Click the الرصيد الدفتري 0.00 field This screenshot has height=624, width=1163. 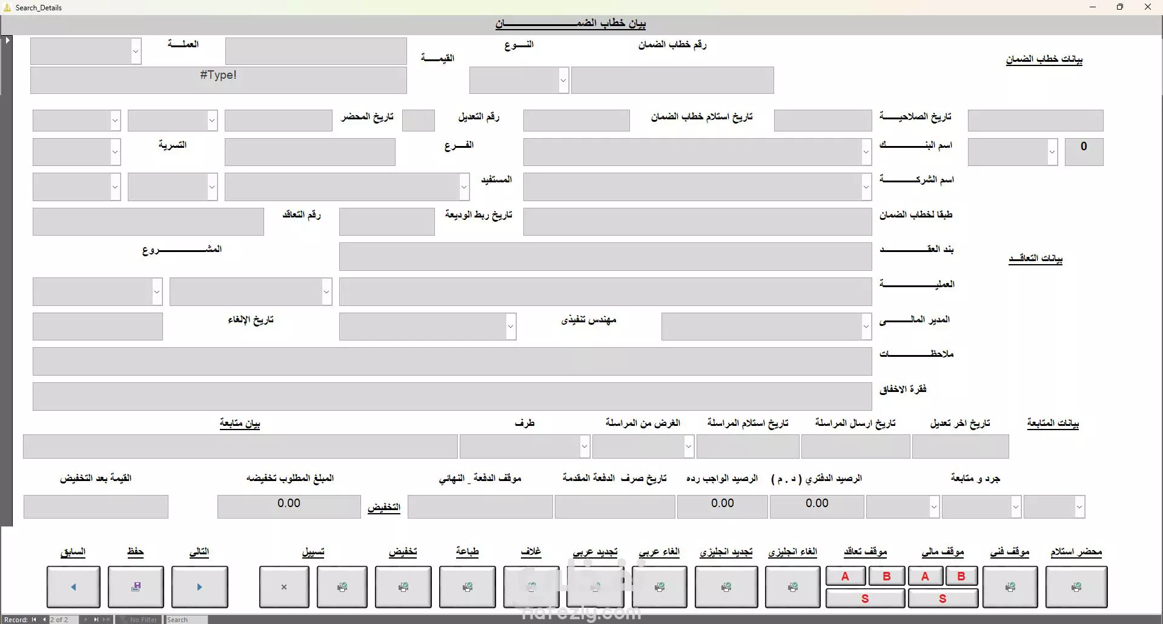tap(817, 506)
